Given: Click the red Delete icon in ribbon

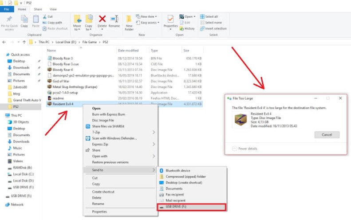Looking at the screenshot, I should 103,19.
